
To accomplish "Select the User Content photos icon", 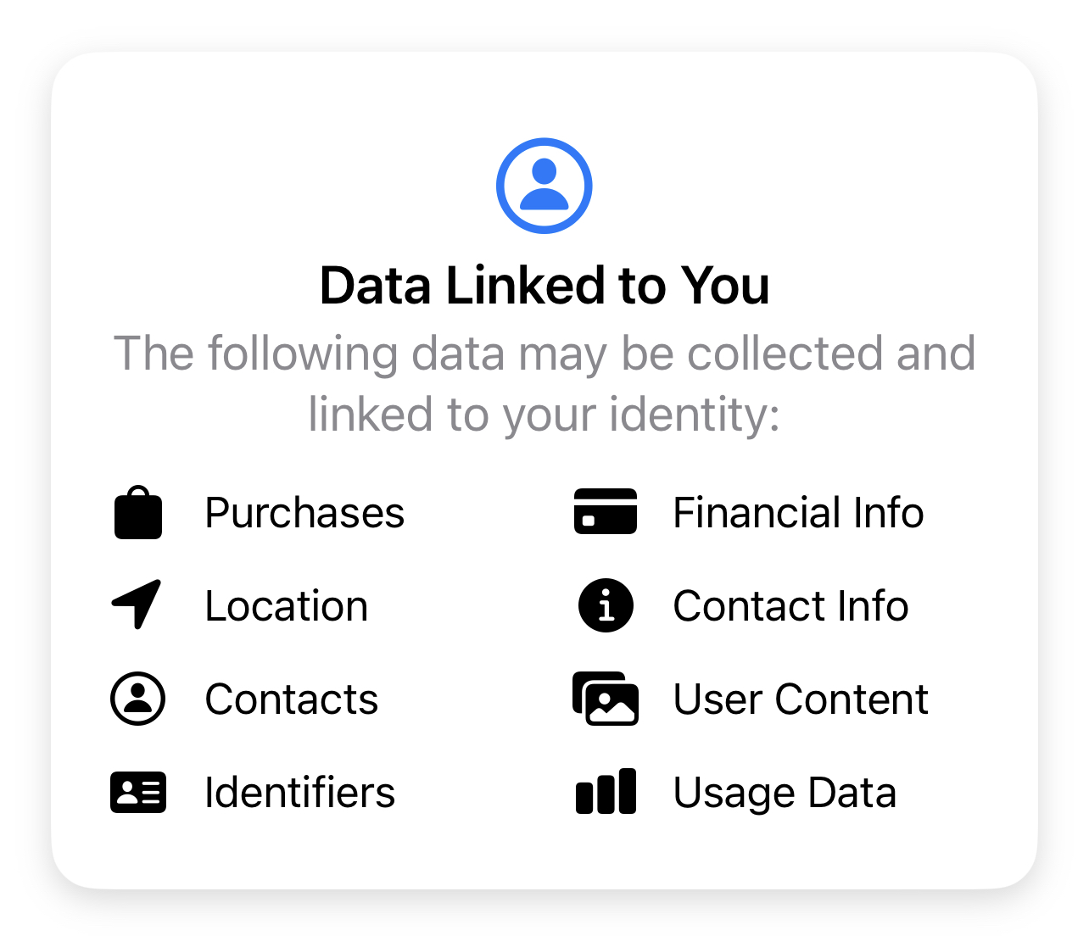I will (606, 699).
